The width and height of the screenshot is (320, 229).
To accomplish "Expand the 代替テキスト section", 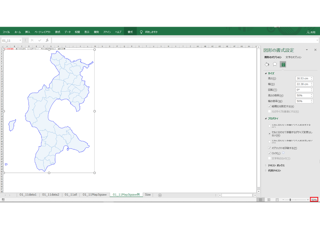I will click(x=266, y=170).
